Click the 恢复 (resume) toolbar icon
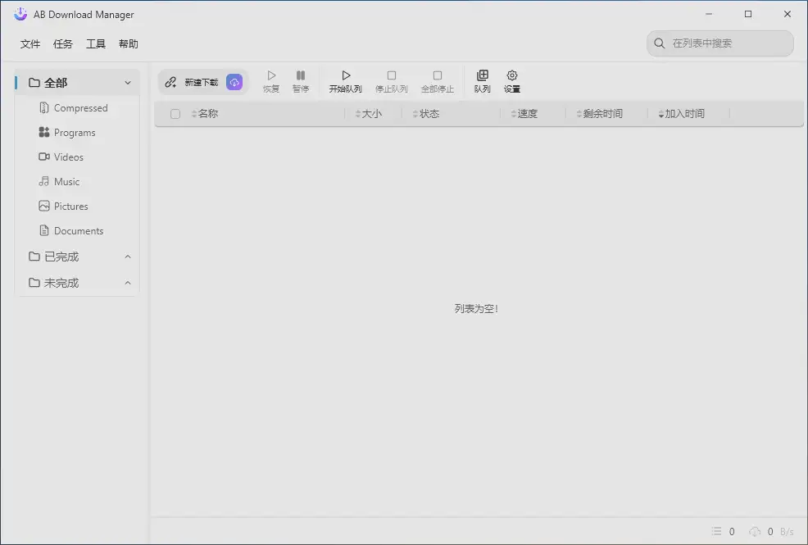The image size is (808, 545). point(270,80)
